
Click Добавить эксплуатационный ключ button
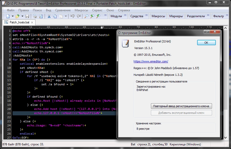(181, 113)
